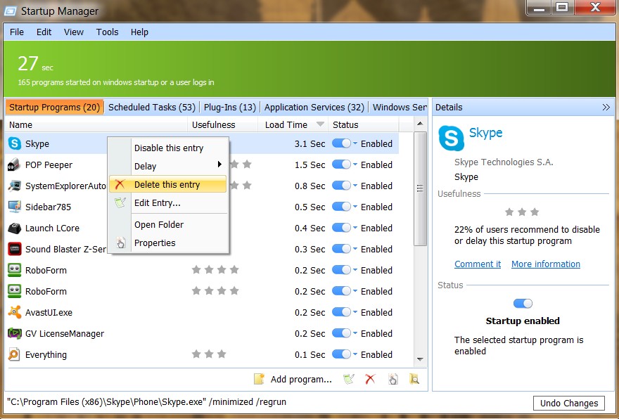Choose Disable this entry from context menu
The width and height of the screenshot is (619, 419).
click(x=169, y=148)
